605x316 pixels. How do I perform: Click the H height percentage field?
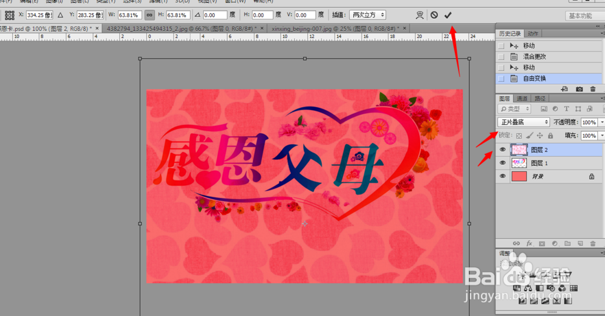coord(178,15)
